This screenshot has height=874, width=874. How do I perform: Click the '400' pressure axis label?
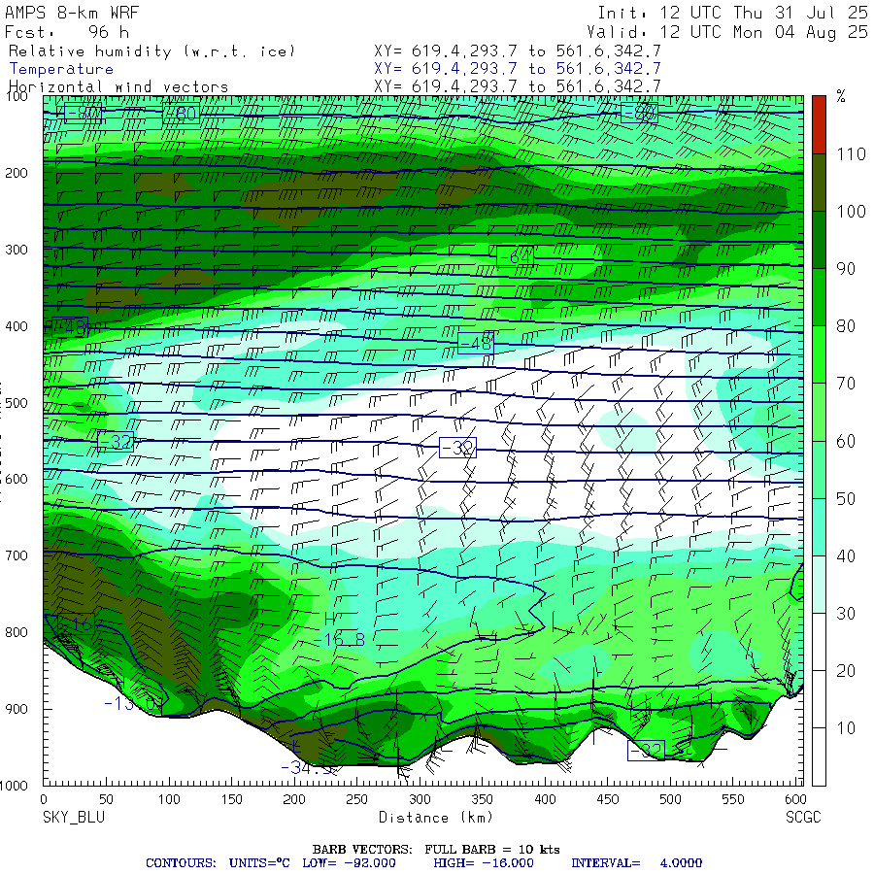point(17,326)
